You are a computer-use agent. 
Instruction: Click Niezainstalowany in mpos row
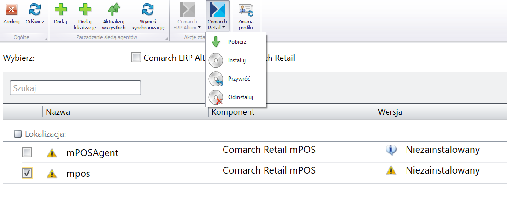442,170
